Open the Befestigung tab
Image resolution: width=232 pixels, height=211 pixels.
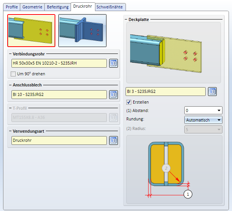58,7
